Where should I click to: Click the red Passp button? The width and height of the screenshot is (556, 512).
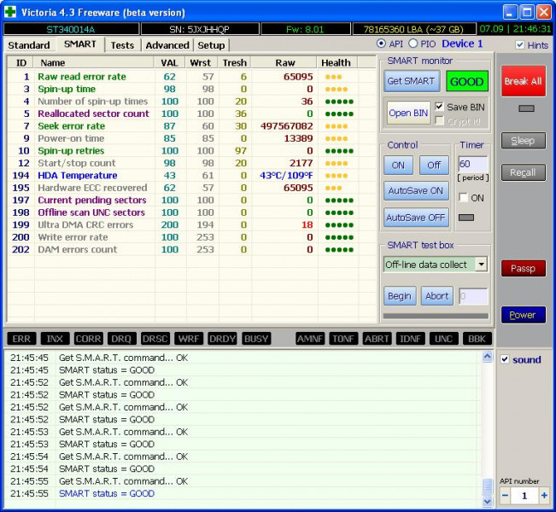point(523,268)
